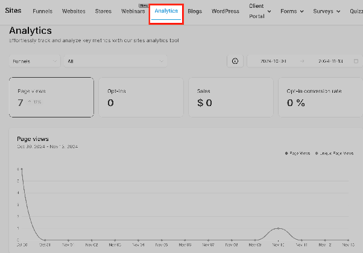Screen dimensions: 363x253
Task: Select the Opt-in conversion rate card
Action: coord(320,97)
